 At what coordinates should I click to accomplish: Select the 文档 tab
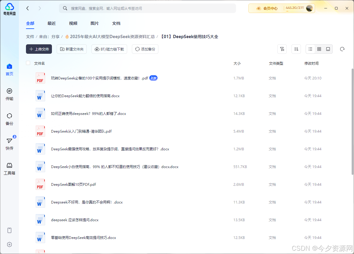(116, 23)
